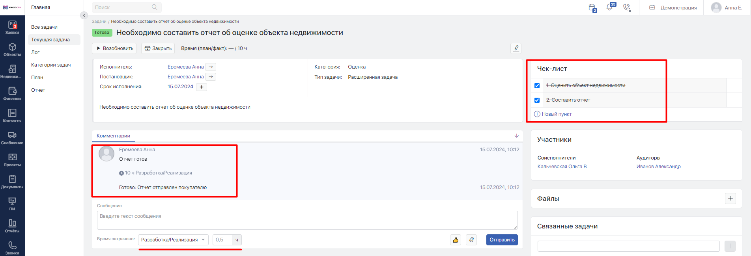Click the Возобновить button
This screenshot has height=256, width=751.
tap(114, 48)
